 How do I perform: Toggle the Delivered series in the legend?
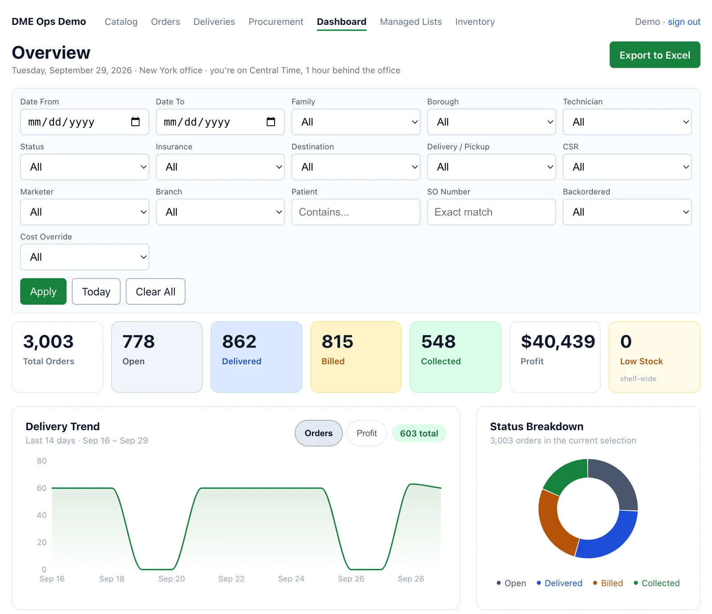[x=559, y=583]
